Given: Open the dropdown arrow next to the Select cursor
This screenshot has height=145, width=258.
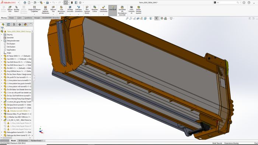Looking at the screenshot, I should click(x=69, y=3).
